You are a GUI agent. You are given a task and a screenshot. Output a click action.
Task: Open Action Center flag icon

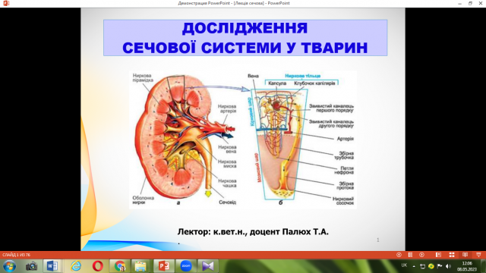coord(440,266)
